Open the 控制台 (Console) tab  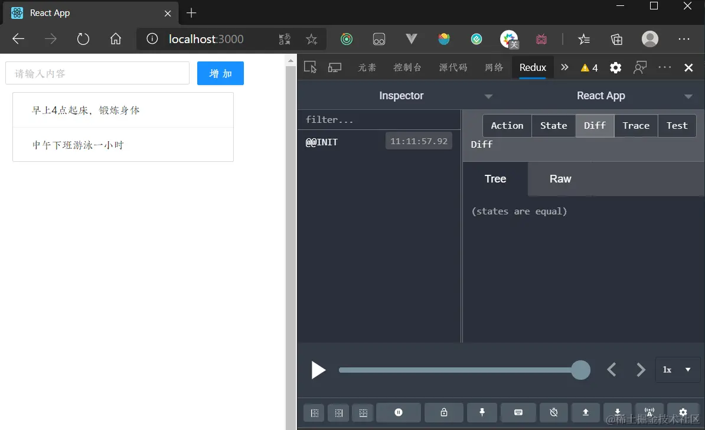tap(407, 67)
